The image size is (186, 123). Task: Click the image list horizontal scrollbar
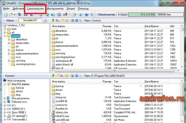115,71
